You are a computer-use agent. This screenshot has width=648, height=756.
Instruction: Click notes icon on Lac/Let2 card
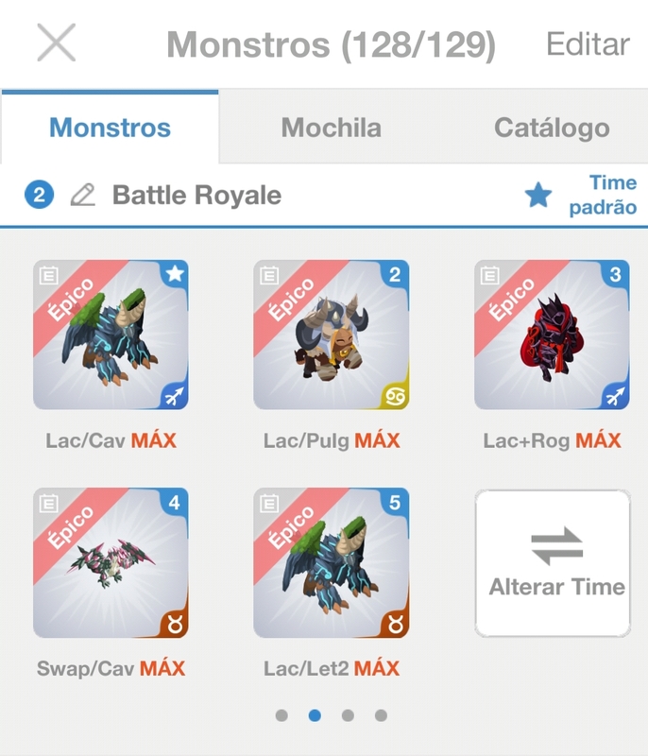(269, 504)
